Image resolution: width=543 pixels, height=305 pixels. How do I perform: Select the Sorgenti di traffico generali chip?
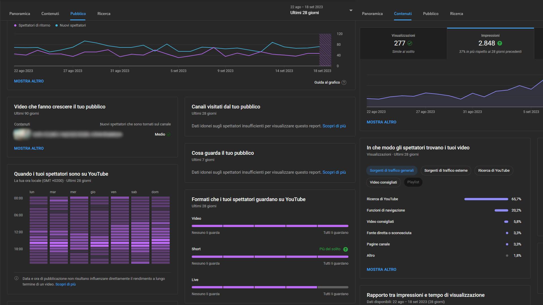(x=392, y=171)
